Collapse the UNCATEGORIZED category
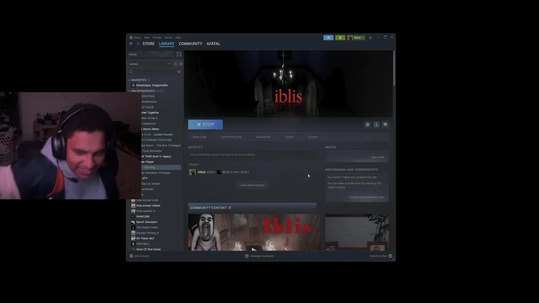 (129, 91)
